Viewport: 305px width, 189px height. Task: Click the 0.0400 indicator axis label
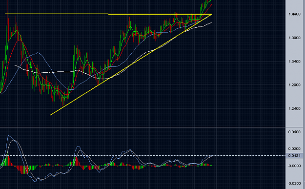[294, 132]
